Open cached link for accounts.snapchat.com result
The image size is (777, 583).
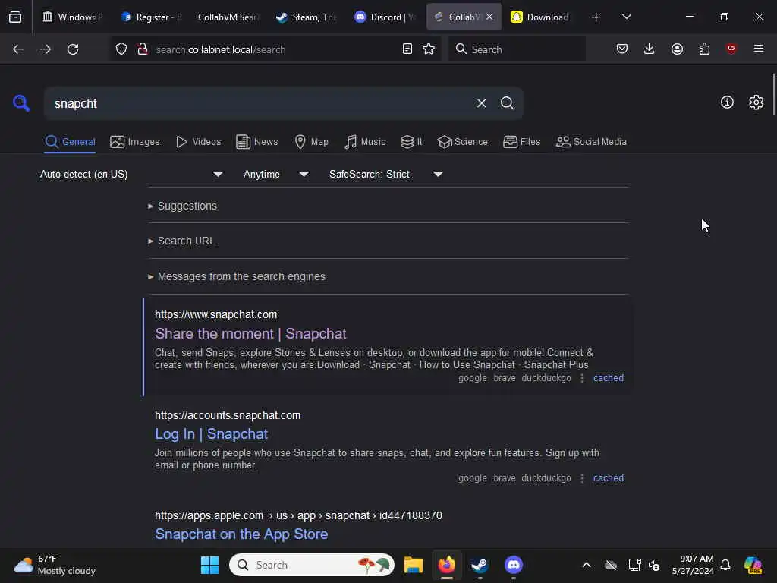608,478
